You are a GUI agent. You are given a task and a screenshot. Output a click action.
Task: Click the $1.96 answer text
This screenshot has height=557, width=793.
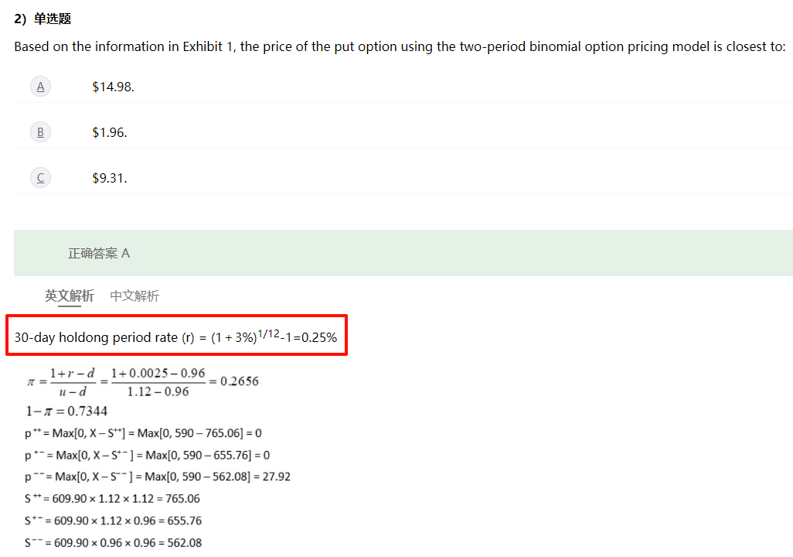point(109,132)
